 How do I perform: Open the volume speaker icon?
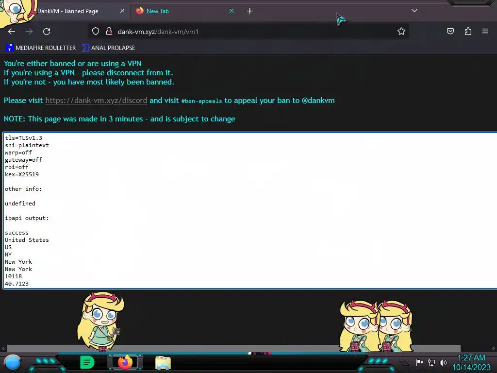[x=443, y=362]
